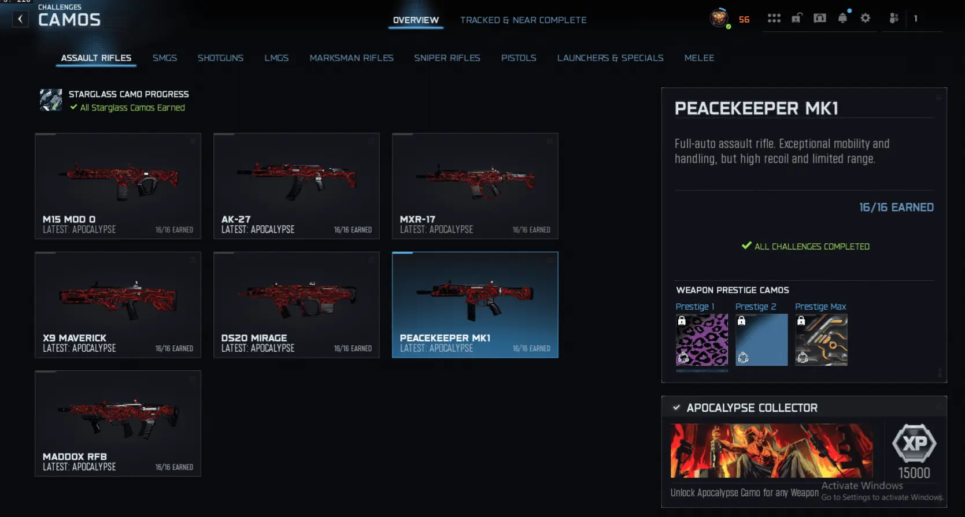The width and height of the screenshot is (965, 517).
Task: Open the SMGs weapon category
Action: (165, 58)
